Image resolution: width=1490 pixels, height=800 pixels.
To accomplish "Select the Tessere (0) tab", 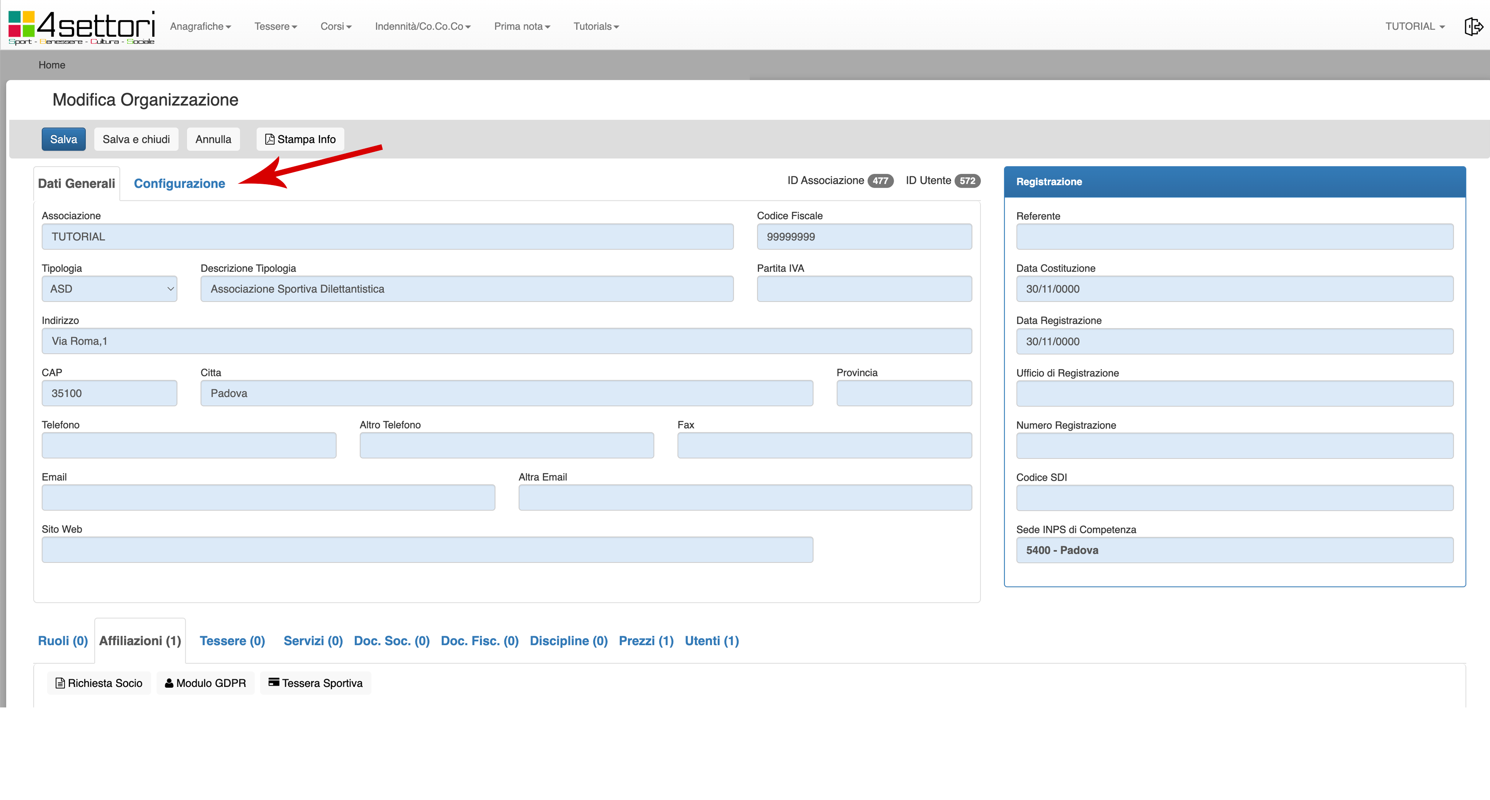I will coord(232,641).
